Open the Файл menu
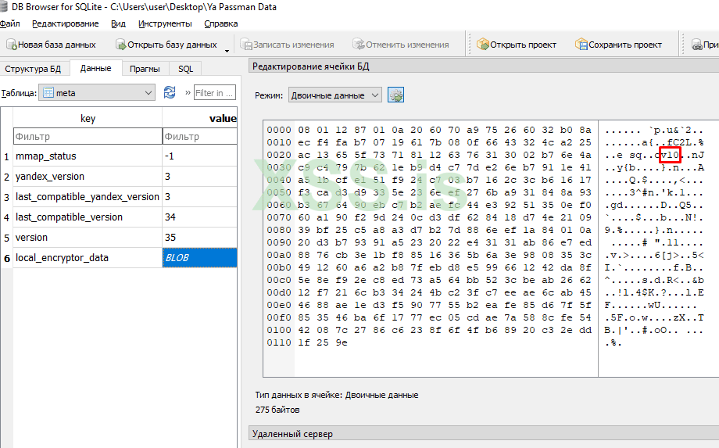This screenshot has height=448, width=719. coord(9,23)
